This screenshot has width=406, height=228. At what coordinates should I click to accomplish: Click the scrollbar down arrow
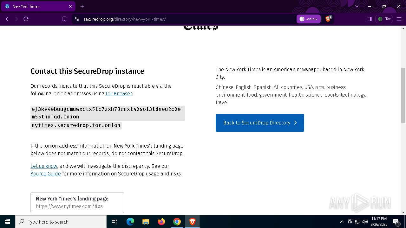pyautogui.click(x=403, y=212)
